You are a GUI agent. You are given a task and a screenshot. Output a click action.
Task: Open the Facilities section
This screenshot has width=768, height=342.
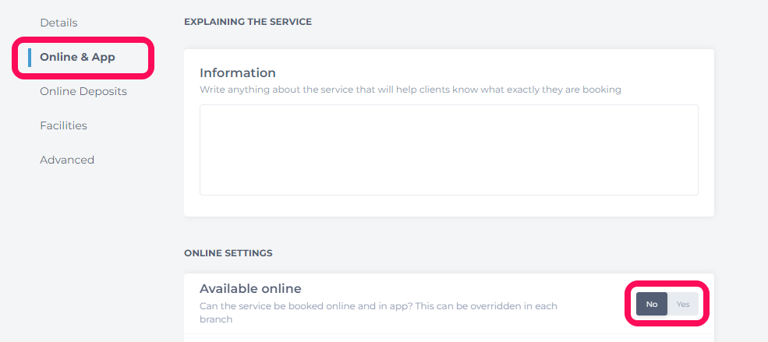tap(63, 125)
